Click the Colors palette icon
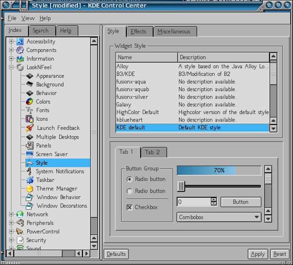The image size is (293, 265). click(x=30, y=102)
